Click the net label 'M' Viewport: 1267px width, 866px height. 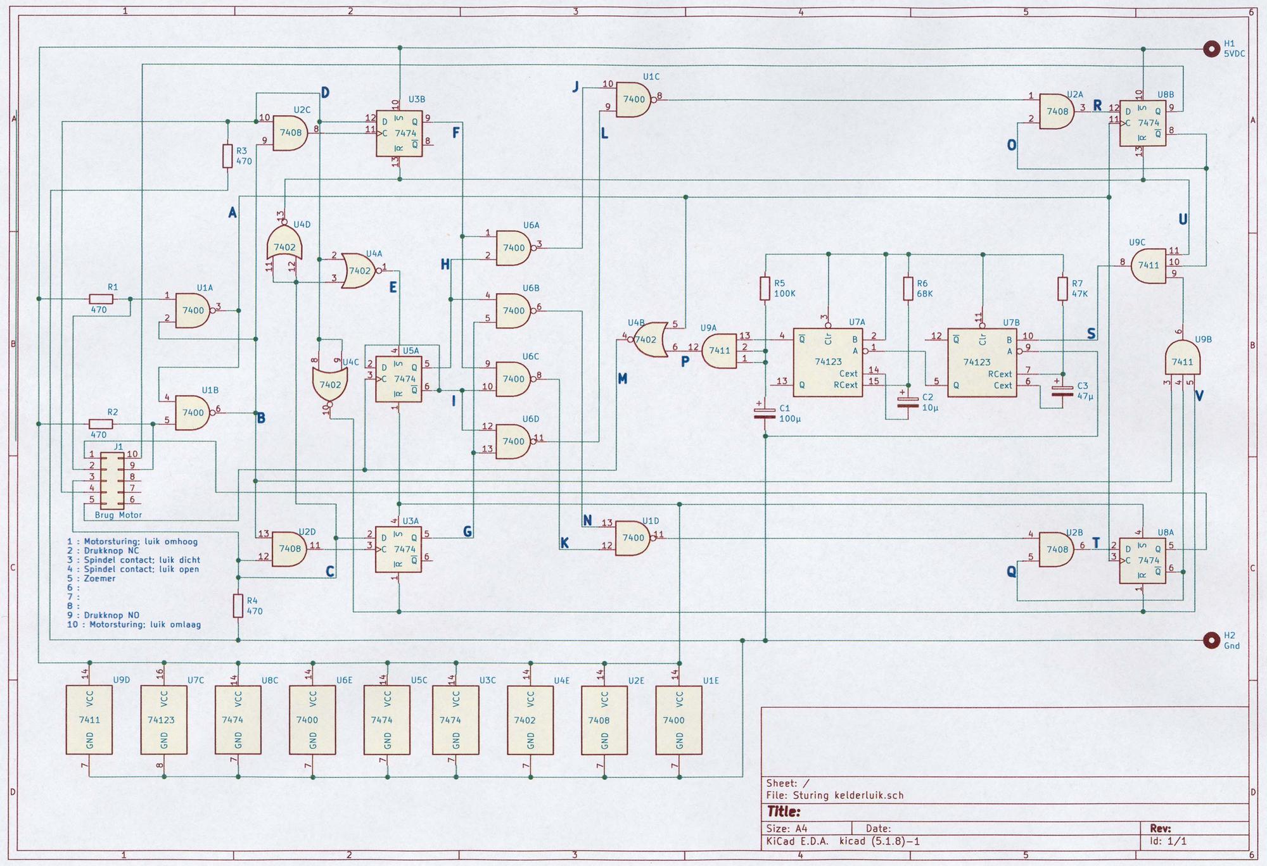pos(622,379)
